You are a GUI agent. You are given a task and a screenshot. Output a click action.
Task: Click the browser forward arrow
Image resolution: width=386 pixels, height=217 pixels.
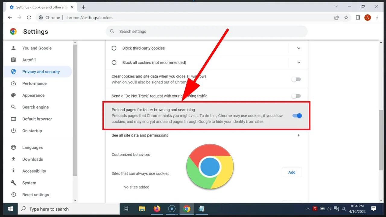19,17
